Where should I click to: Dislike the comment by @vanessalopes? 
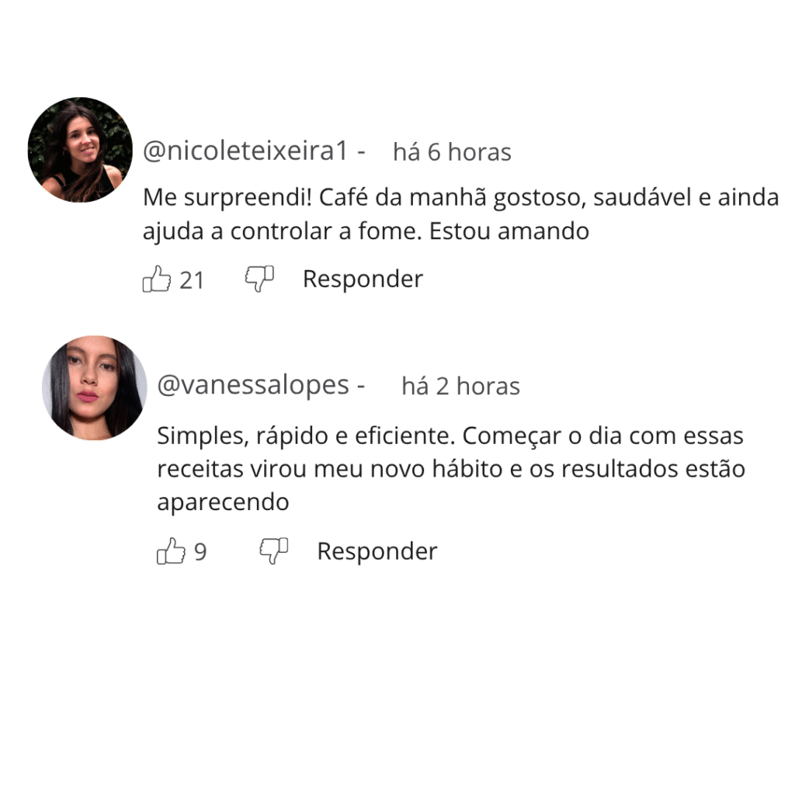coord(274,551)
